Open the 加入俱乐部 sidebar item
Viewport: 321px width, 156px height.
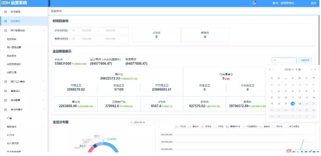(x=24, y=144)
